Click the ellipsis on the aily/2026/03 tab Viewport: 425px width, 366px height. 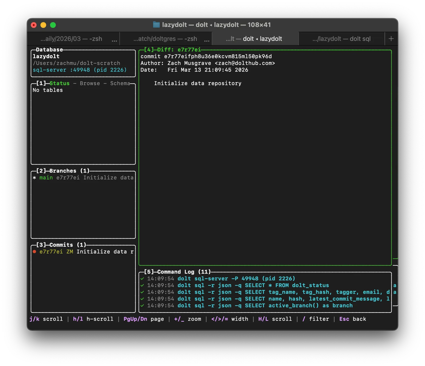coord(114,41)
